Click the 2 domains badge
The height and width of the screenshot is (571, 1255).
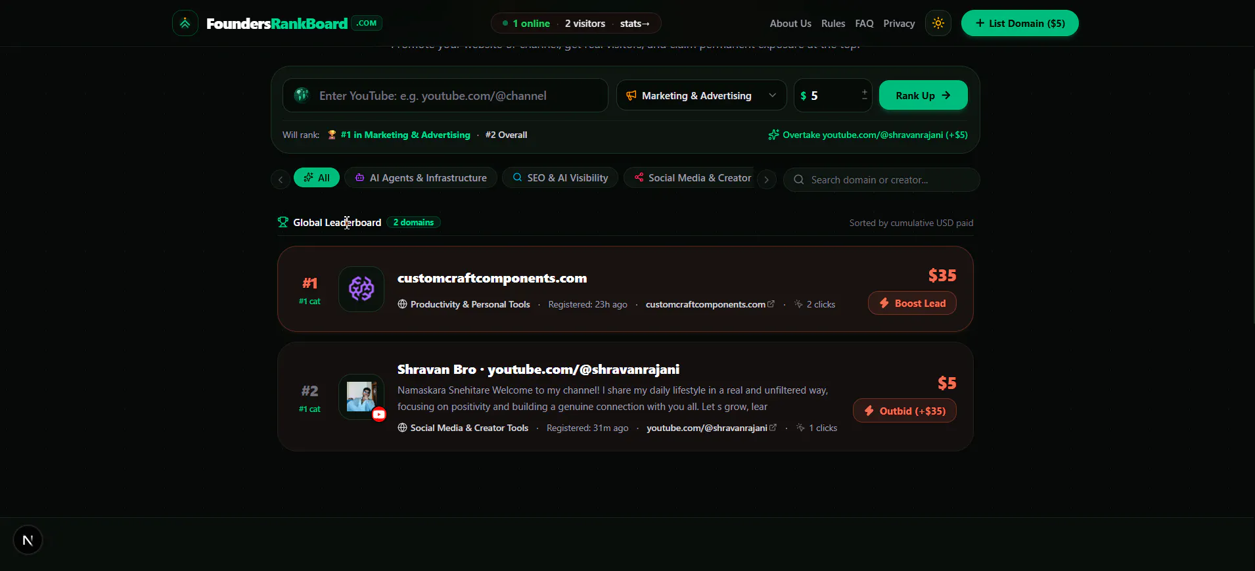click(413, 222)
